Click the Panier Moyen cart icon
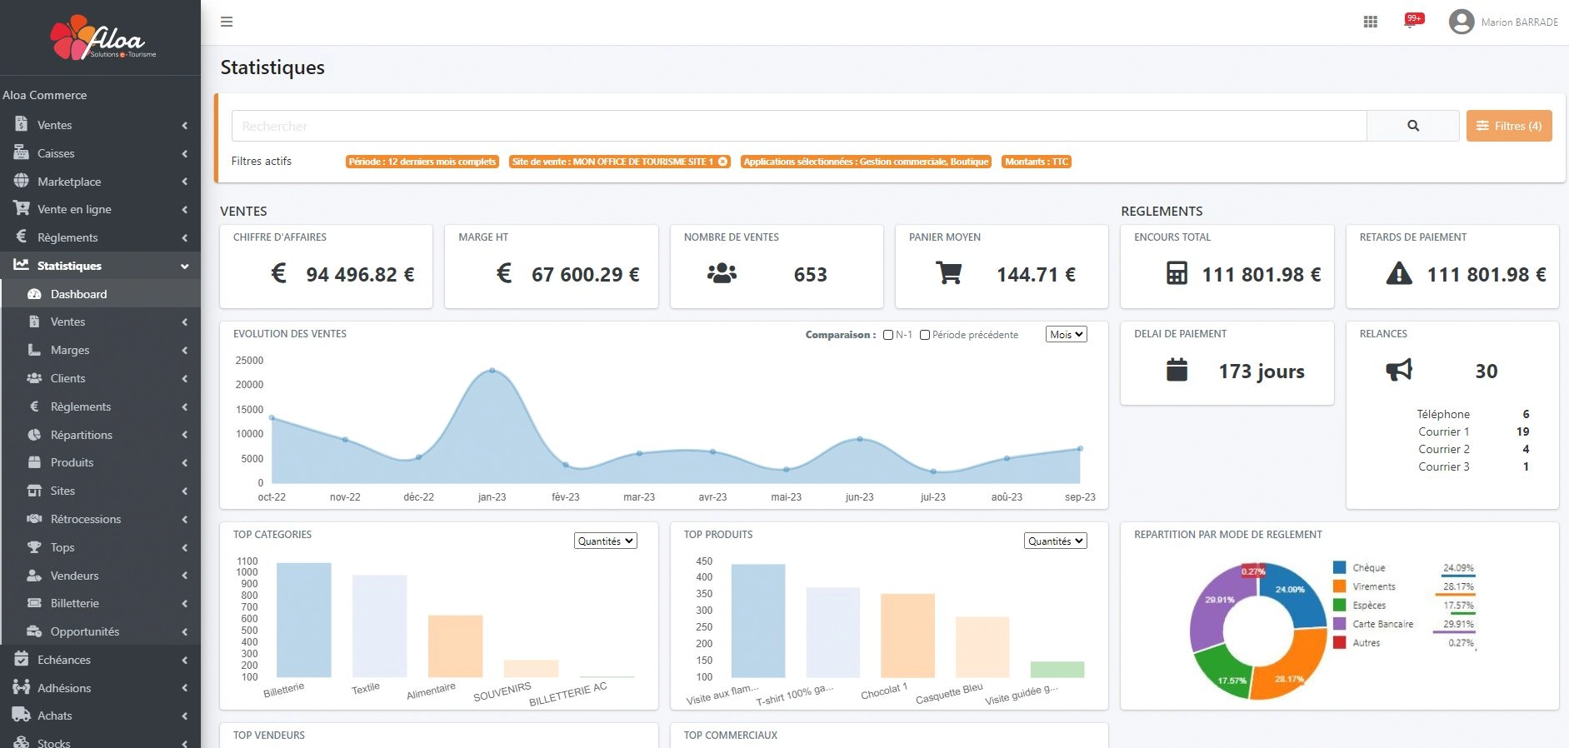Screen dimensions: 1569x748 (x=948, y=273)
